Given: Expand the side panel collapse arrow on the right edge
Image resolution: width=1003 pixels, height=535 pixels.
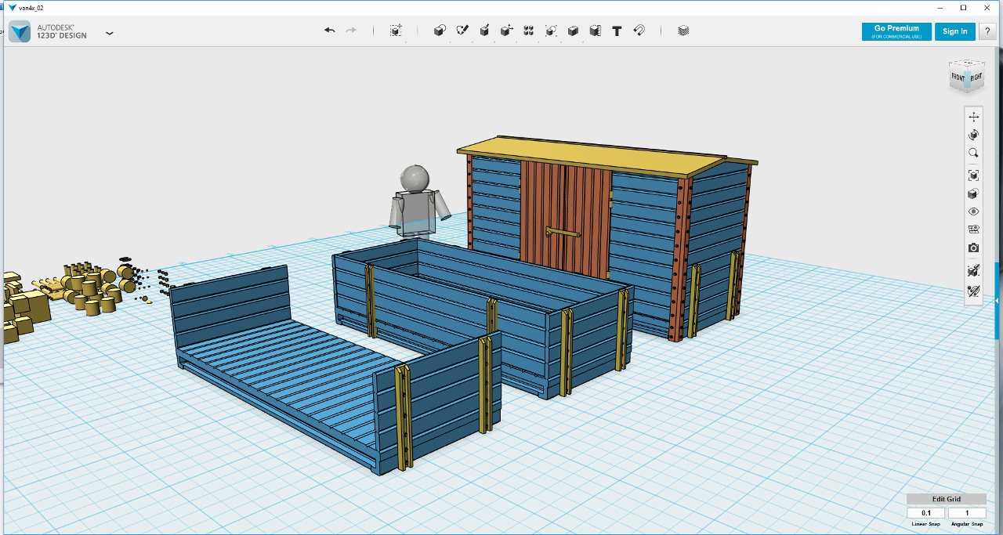Looking at the screenshot, I should point(998,301).
